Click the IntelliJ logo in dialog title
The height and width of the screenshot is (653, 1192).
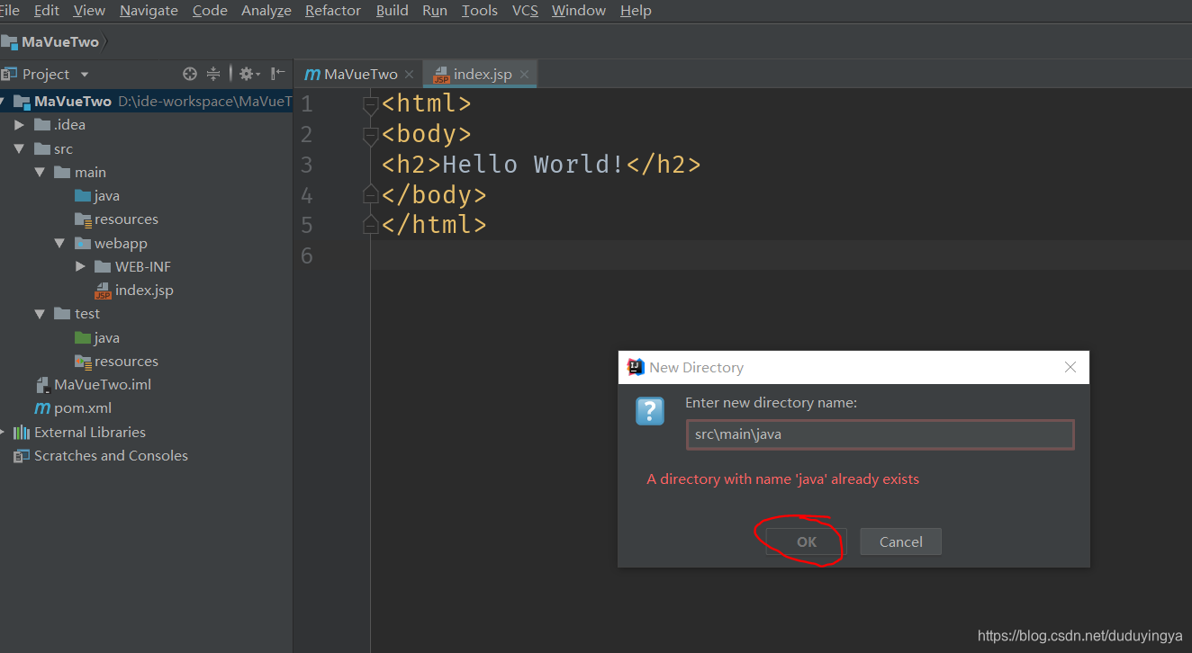pyautogui.click(x=636, y=367)
